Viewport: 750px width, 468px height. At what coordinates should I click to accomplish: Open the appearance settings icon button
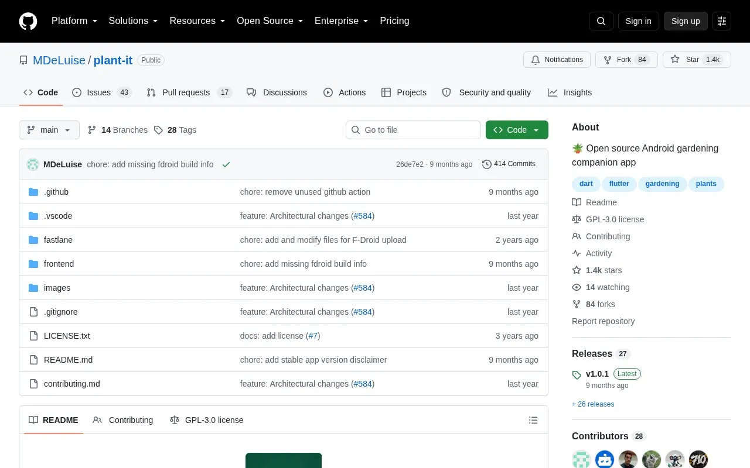(x=722, y=21)
